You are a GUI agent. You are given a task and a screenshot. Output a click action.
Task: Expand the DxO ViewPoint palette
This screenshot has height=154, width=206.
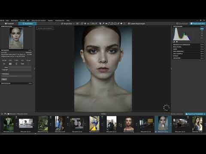[x=188, y=51]
